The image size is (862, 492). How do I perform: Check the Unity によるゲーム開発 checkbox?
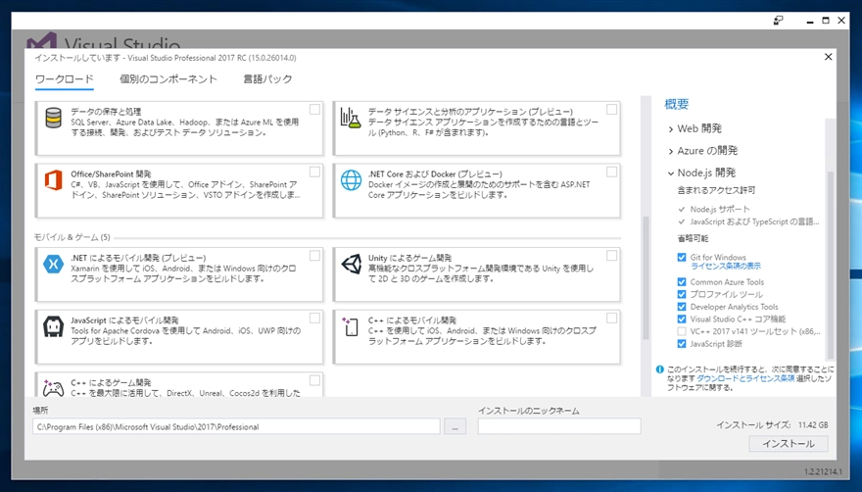click(x=611, y=256)
